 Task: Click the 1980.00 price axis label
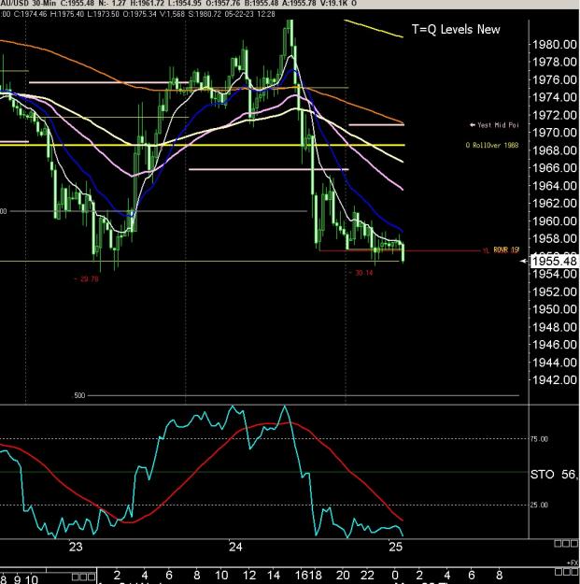(555, 45)
